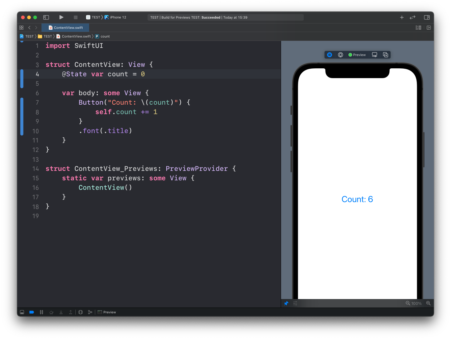Image resolution: width=451 pixels, height=339 pixels.
Task: Toggle Live Preview play button in canvas
Action: [330, 55]
